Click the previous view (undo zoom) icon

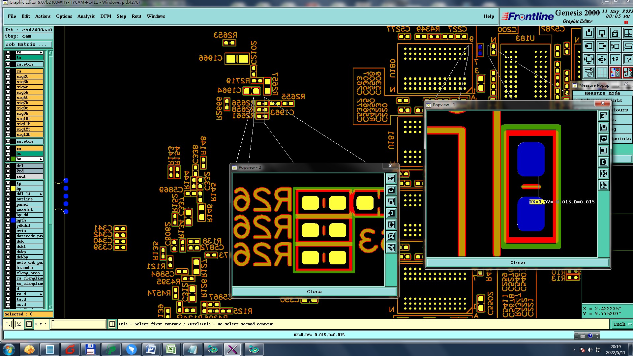coord(615,46)
